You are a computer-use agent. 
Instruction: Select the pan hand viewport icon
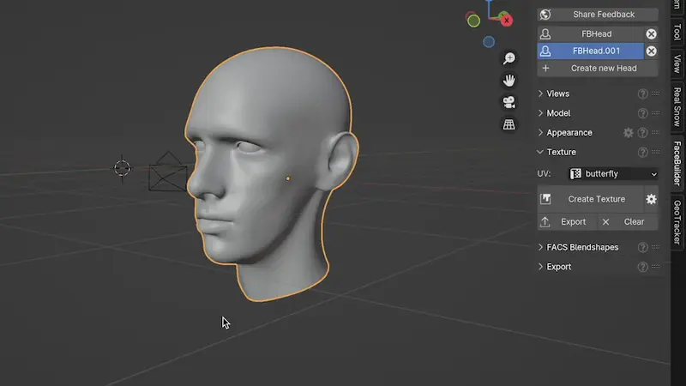[x=508, y=80]
